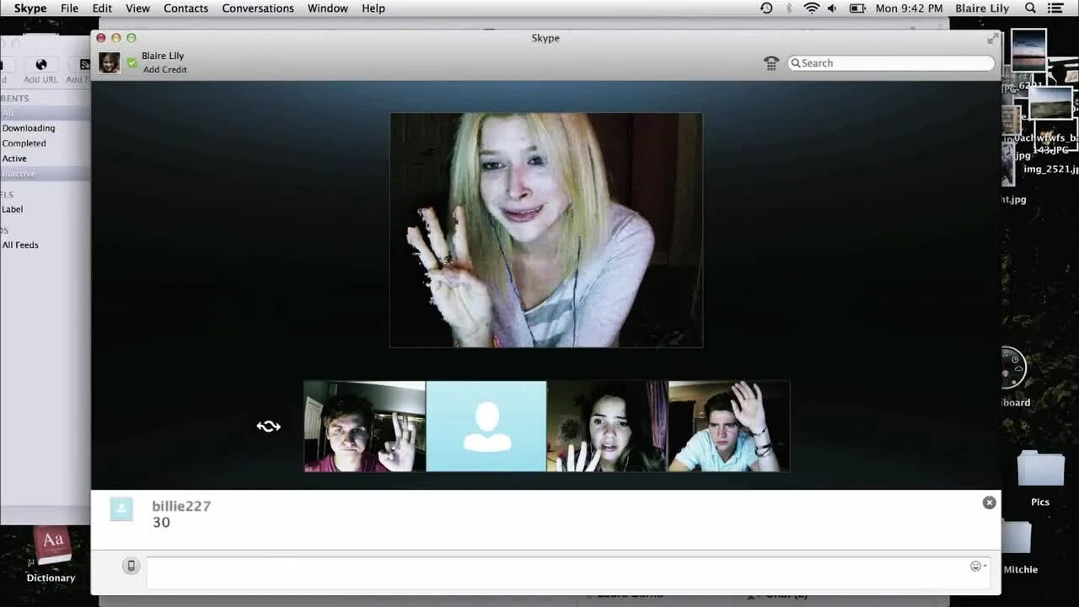Select the video thumbnail of boy in white shirt
The height and width of the screenshot is (607, 1079).
coord(729,426)
